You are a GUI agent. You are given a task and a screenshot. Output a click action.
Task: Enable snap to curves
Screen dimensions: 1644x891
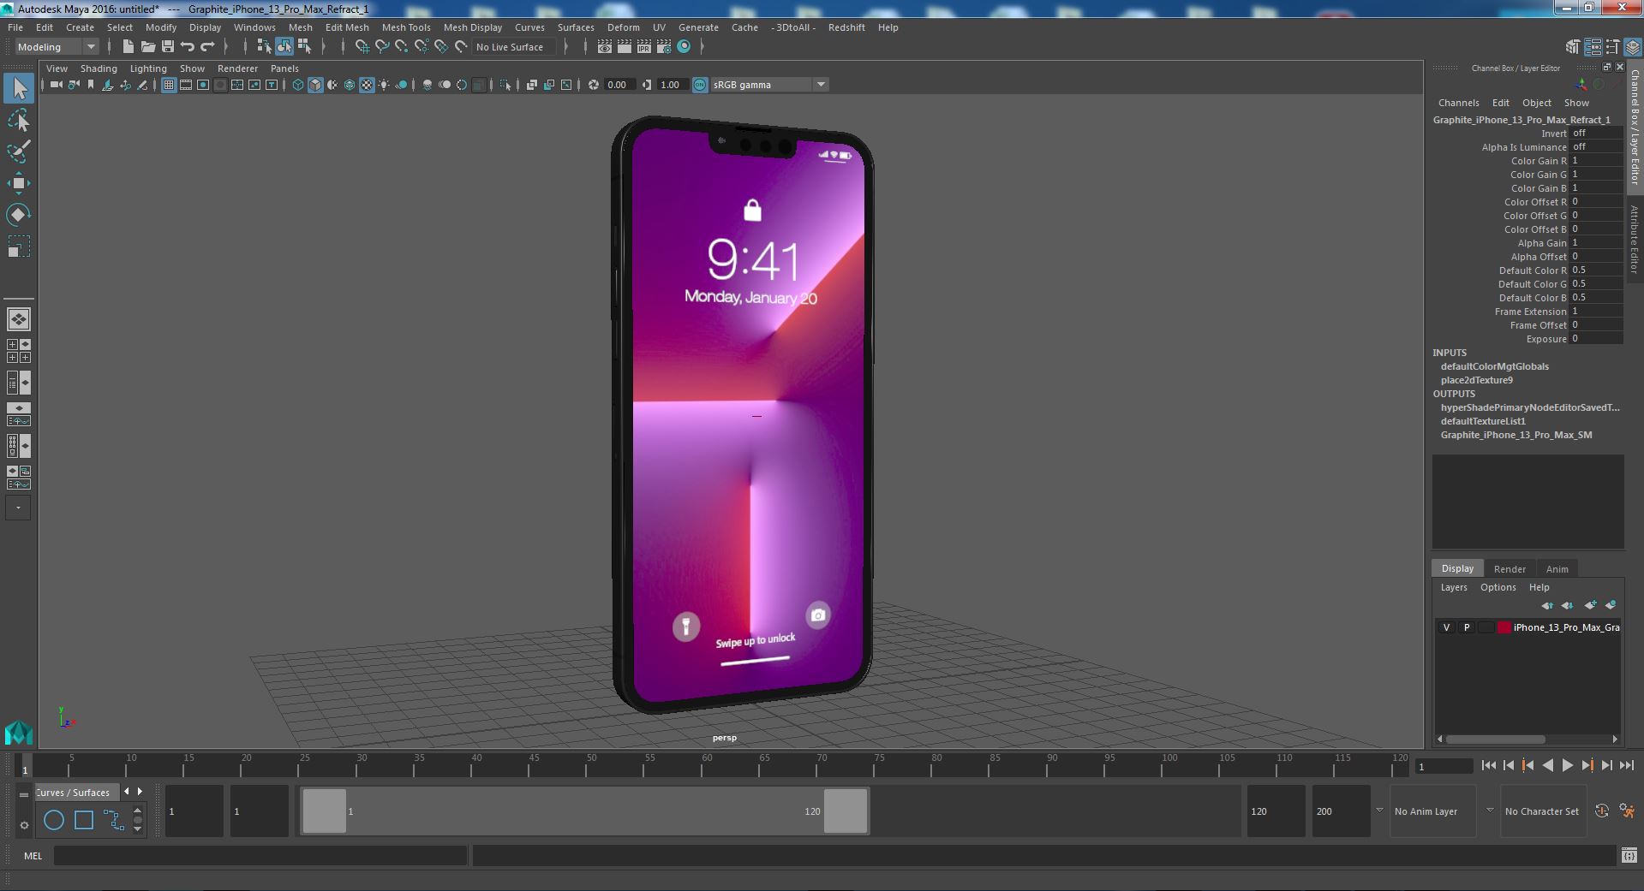[382, 47]
